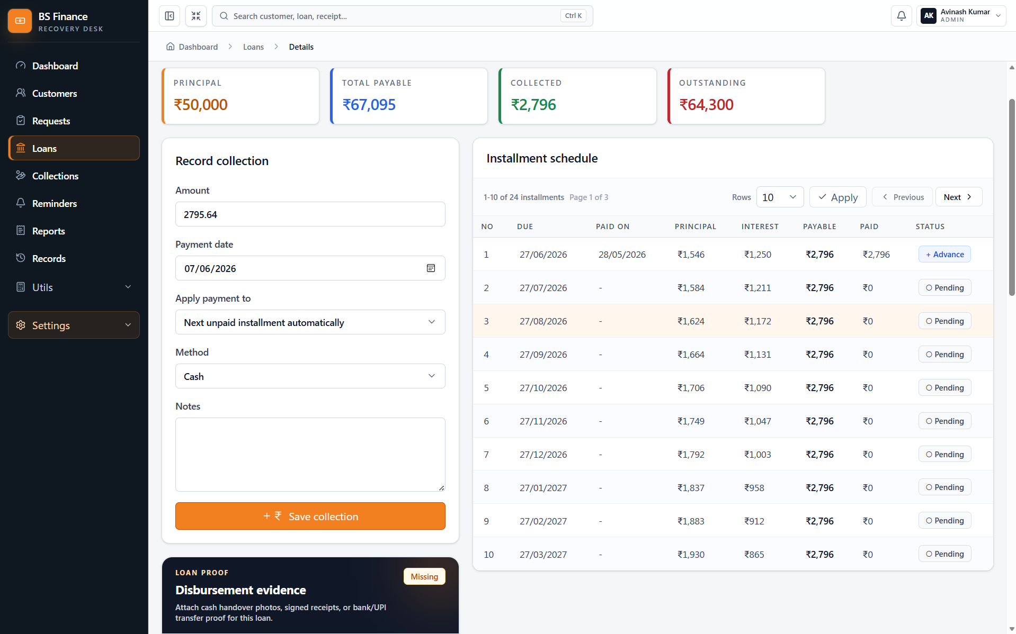Click the home icon in breadcrumb

coord(170,47)
